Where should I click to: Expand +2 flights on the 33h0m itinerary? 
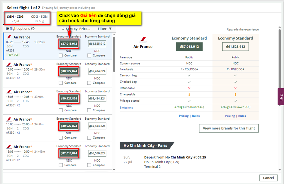coord(18,105)
